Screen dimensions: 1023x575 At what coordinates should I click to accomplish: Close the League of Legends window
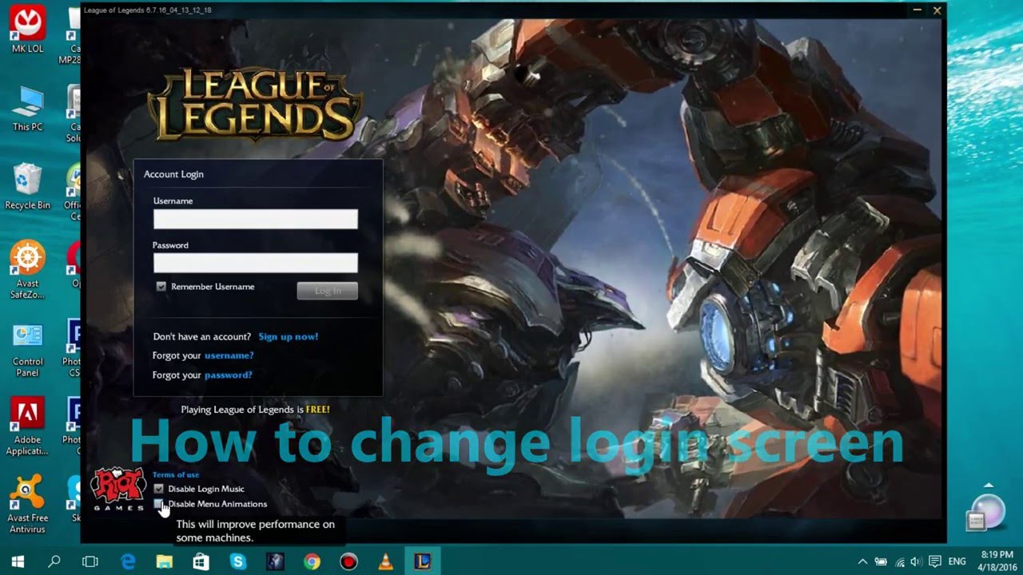pos(937,10)
